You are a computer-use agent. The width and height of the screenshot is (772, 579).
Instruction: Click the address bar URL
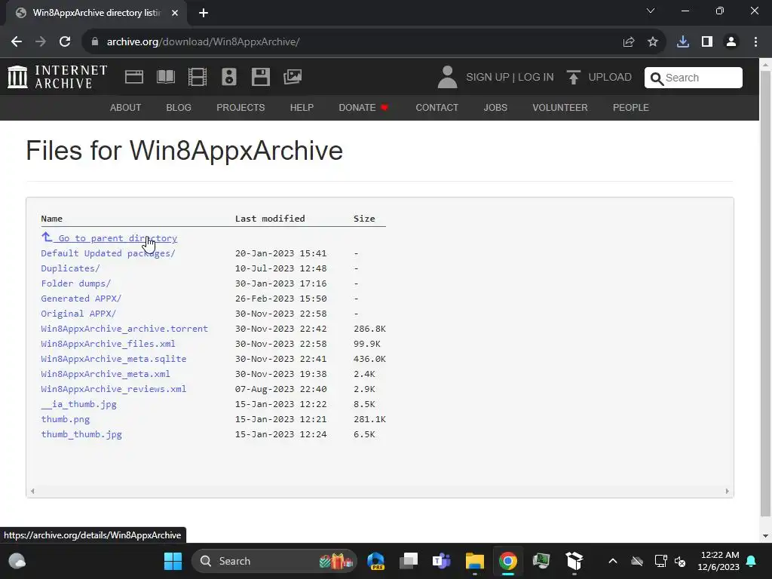(x=203, y=42)
